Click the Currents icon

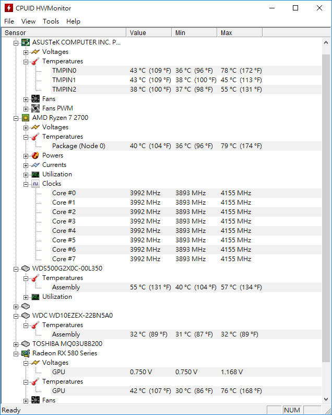pos(35,165)
